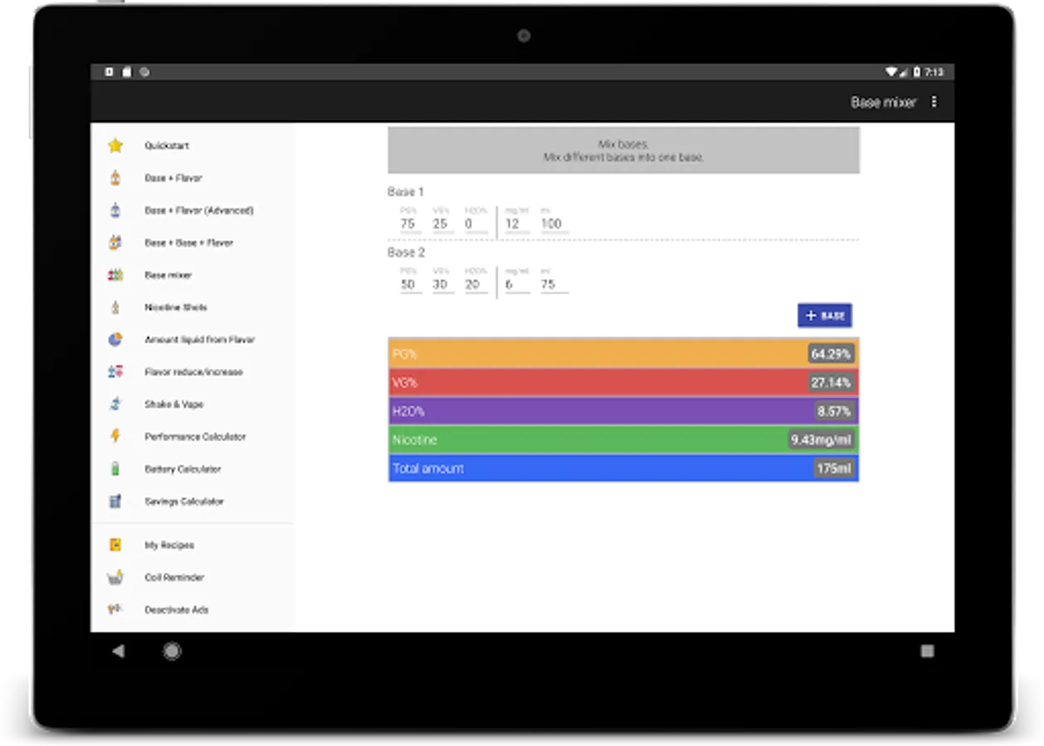Click the Mix bases description banner

pos(624,150)
